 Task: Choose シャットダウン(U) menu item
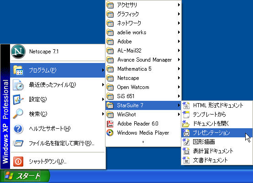click(58, 161)
